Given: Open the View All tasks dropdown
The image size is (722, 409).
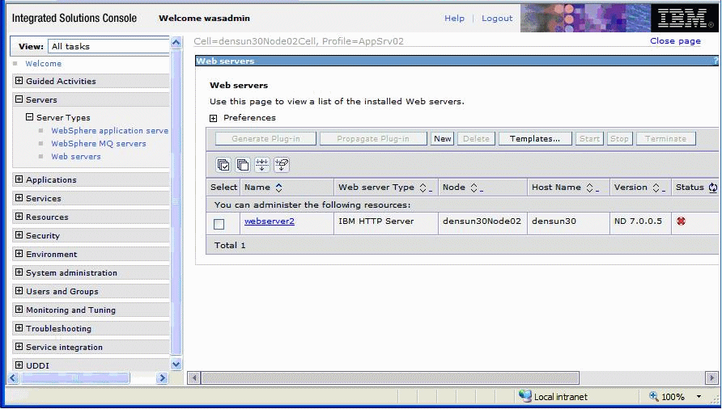Looking at the screenshot, I should tap(108, 46).
